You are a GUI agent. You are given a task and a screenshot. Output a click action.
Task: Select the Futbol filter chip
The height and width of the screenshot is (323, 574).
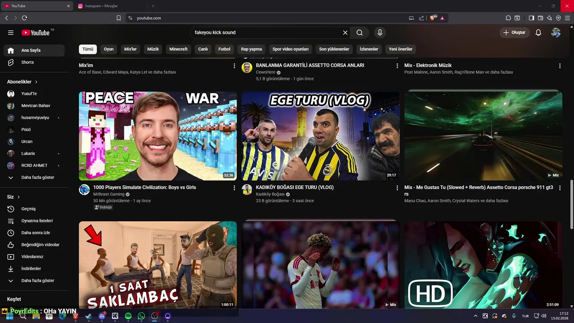point(224,49)
